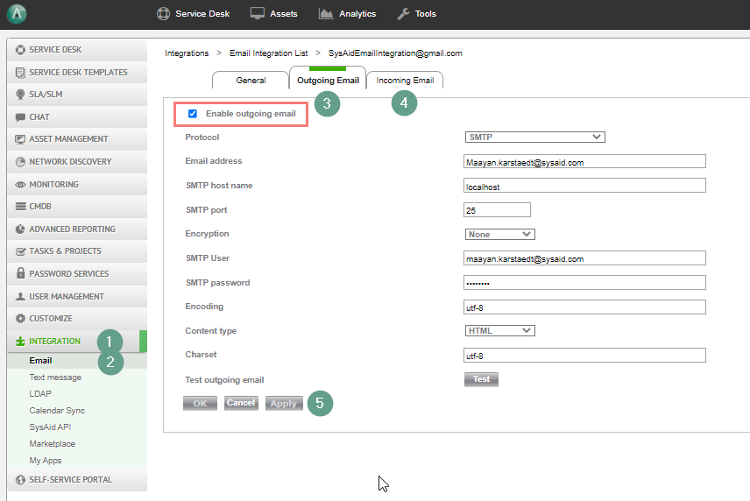The image size is (750, 501).
Task: Click the Network Discovery sidebar icon
Action: point(20,162)
